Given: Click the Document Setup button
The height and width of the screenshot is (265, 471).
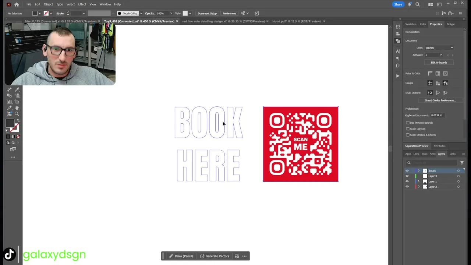Looking at the screenshot, I should pyautogui.click(x=207, y=13).
